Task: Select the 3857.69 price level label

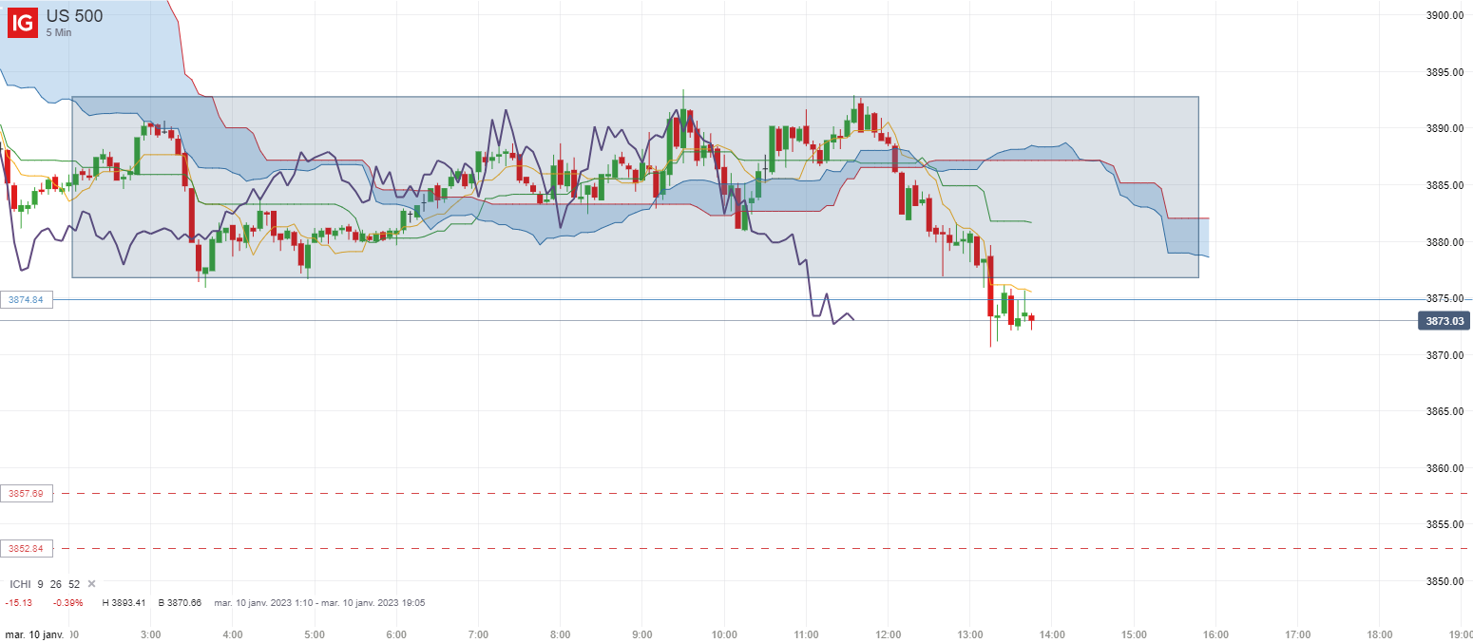Action: coord(28,494)
